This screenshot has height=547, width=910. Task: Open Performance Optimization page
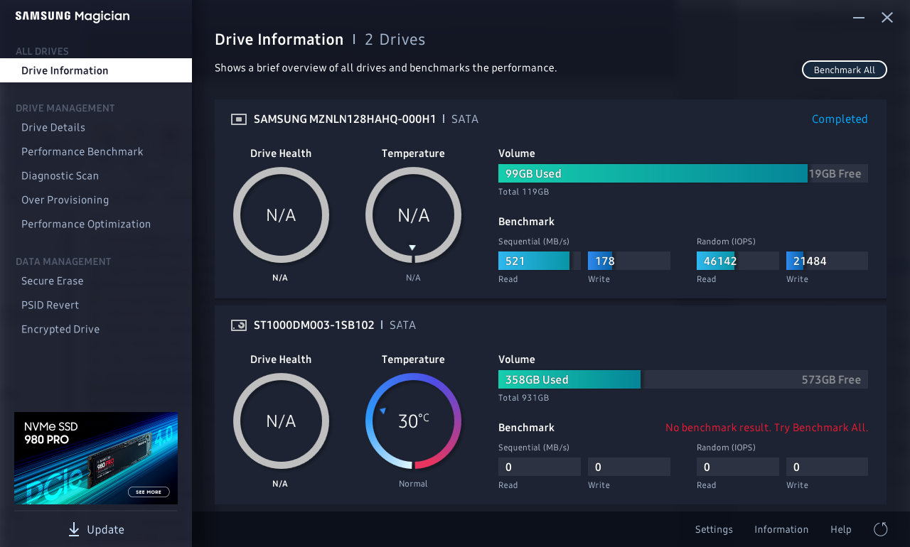click(86, 224)
